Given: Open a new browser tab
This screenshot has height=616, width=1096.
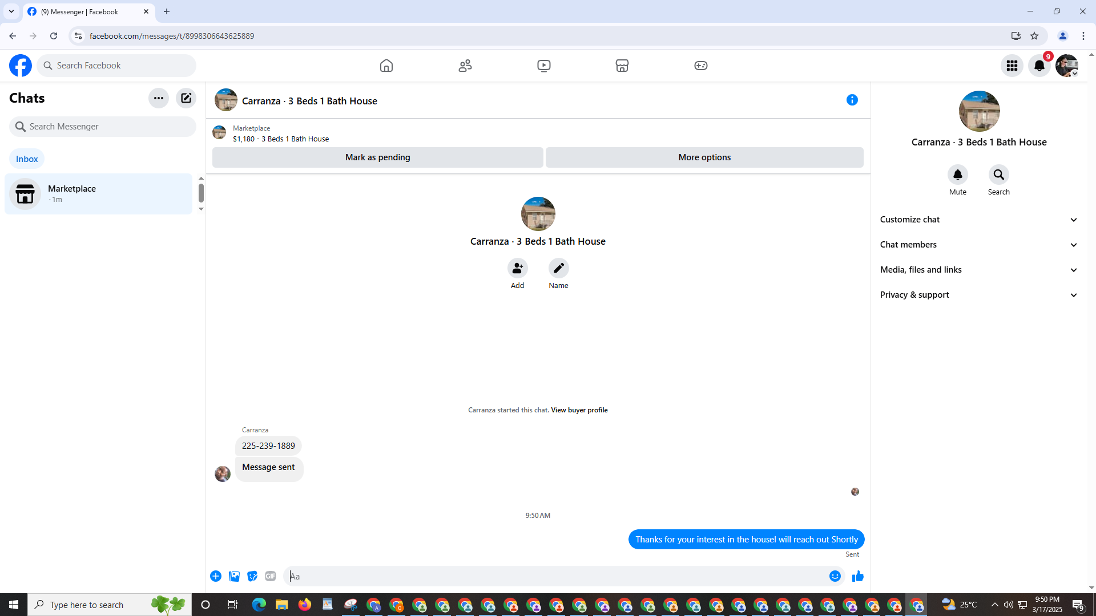Looking at the screenshot, I should (x=167, y=11).
